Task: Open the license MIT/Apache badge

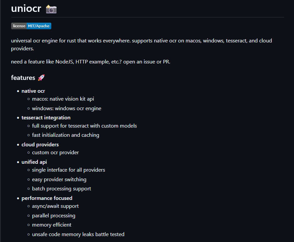Action: (31, 26)
